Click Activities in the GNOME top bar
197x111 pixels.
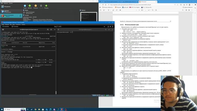6,27
